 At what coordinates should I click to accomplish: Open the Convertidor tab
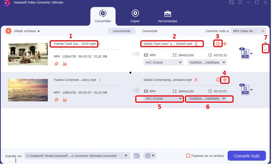pyautogui.click(x=103, y=16)
